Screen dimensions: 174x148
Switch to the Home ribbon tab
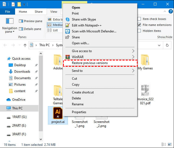pos(23,12)
